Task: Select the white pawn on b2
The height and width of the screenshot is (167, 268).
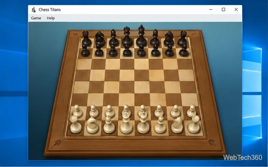Action: tap(94, 111)
